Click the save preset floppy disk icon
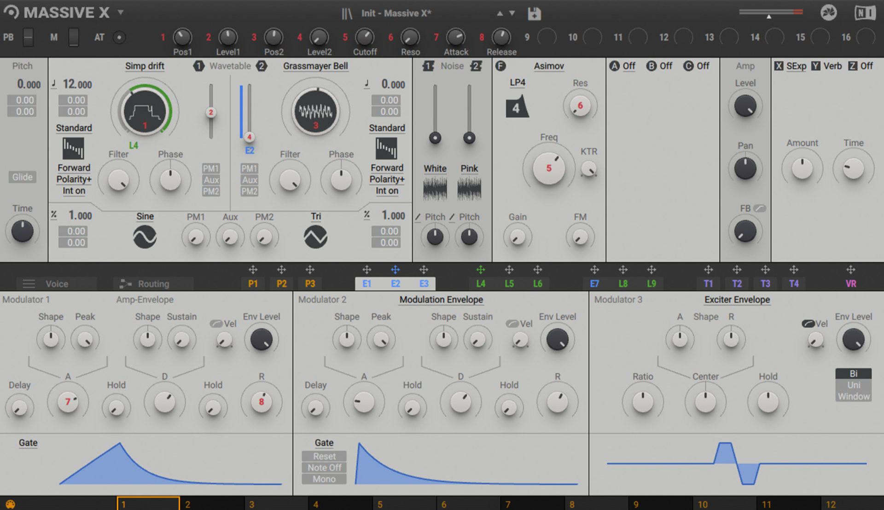 (534, 13)
